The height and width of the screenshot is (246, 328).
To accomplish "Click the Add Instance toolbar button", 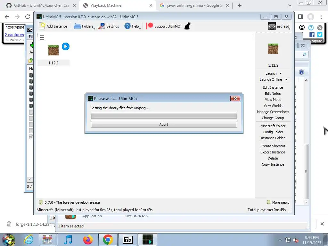I will pyautogui.click(x=53, y=26).
